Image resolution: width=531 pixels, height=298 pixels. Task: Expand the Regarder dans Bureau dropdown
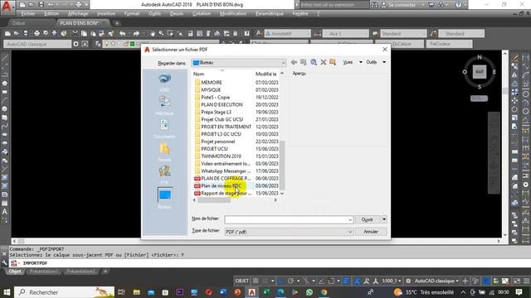[283, 63]
